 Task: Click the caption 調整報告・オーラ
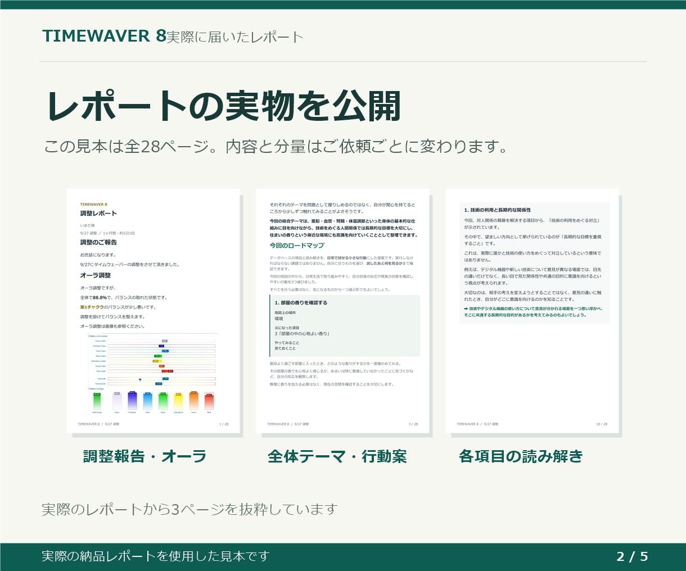pyautogui.click(x=145, y=456)
